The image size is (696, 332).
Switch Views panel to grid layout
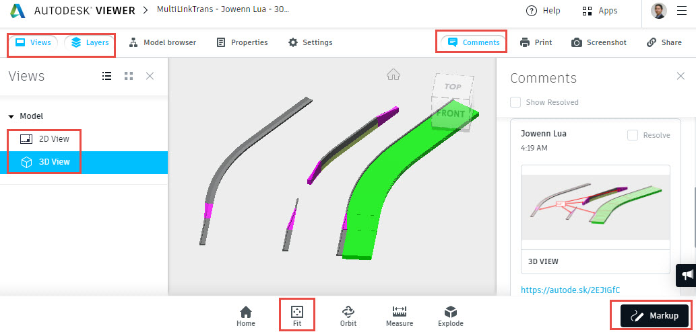pos(129,76)
